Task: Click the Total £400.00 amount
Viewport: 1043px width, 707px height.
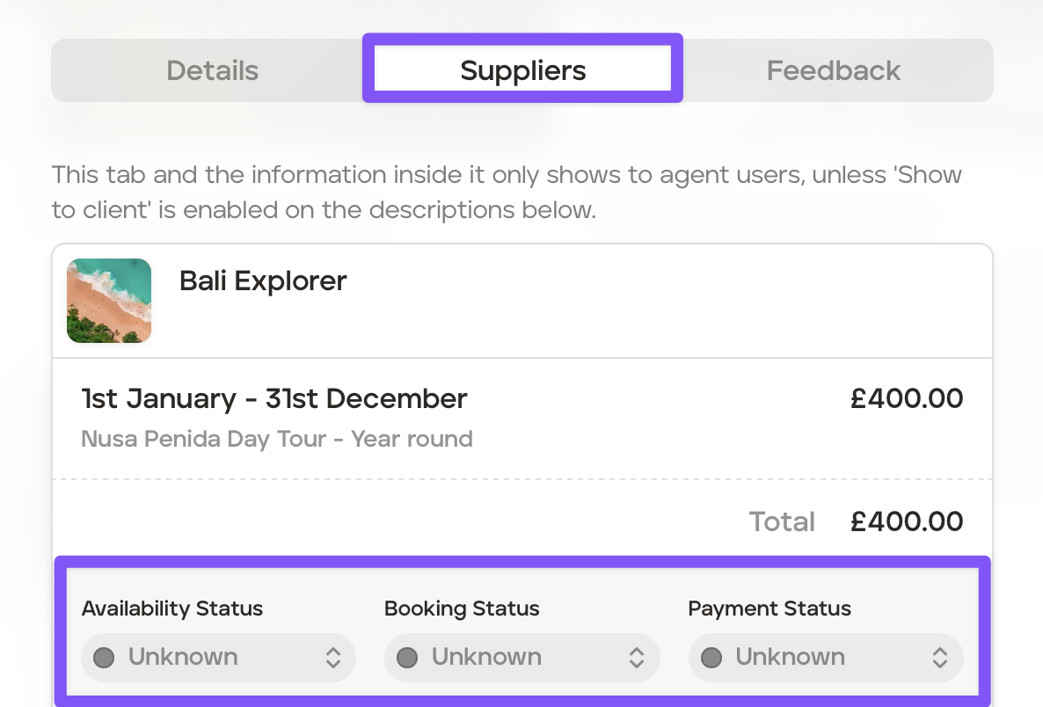Action: click(x=907, y=521)
